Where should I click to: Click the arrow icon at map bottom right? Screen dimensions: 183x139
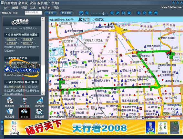click(174, 110)
